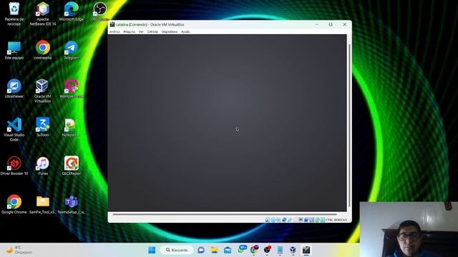Select iTunes desktop shortcut
458x257 pixels.
click(43, 166)
